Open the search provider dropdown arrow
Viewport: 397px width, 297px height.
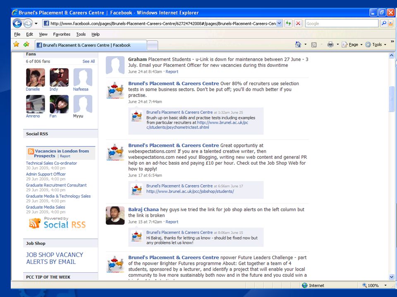(390, 24)
